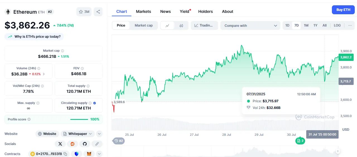Toggle chart to Market cap view
The image size is (357, 157).
[x=144, y=25]
